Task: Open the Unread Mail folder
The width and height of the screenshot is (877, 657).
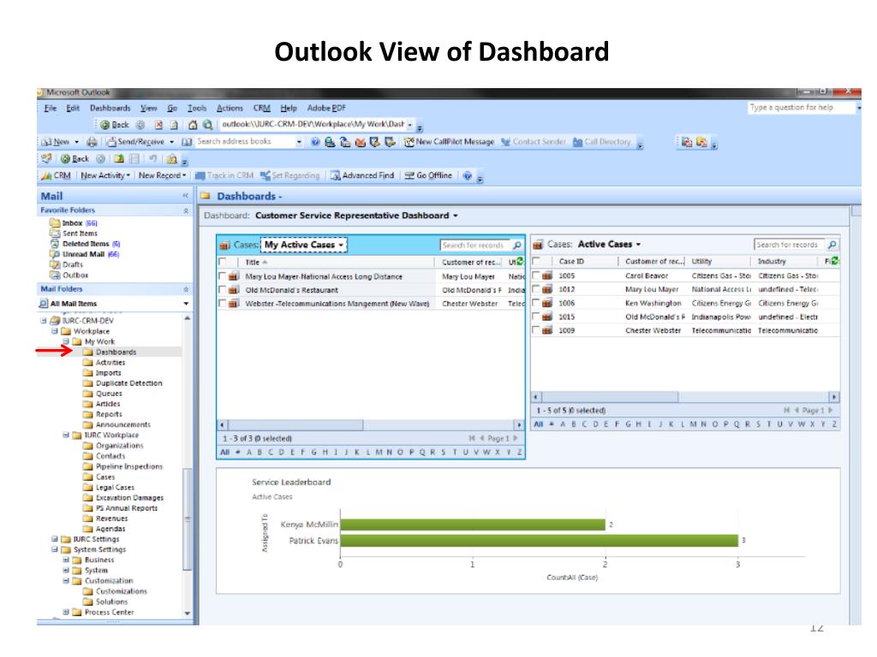Action: click(x=84, y=254)
